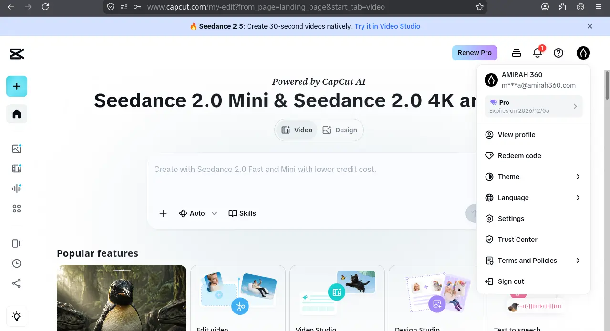The width and height of the screenshot is (610, 331).
Task: Open the recent history clock icon
Action: (17, 263)
